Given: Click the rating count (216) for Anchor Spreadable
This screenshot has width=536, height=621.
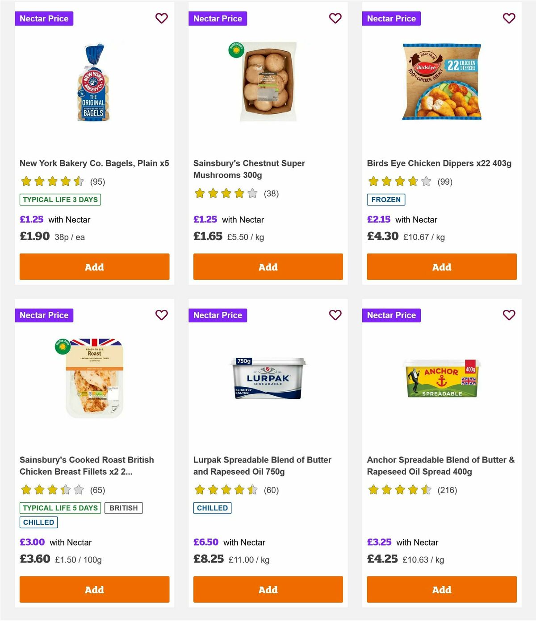Looking at the screenshot, I should click(x=447, y=490).
